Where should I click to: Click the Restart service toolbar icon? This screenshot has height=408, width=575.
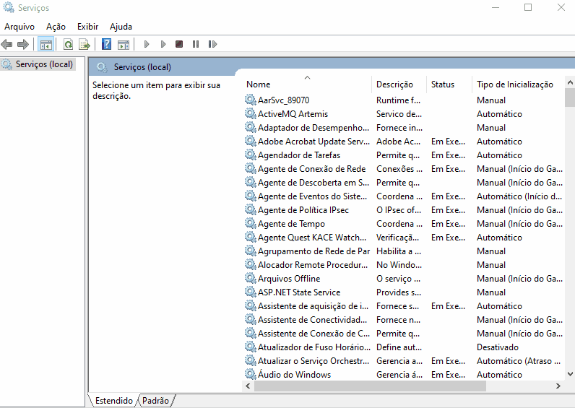click(x=212, y=44)
